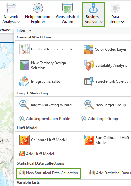This screenshot has height=186, width=131.
Task: Launch the Geostatistical Wizard
Action: (67, 13)
